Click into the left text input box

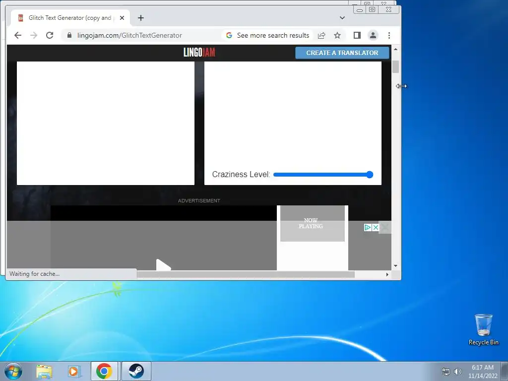(x=106, y=123)
